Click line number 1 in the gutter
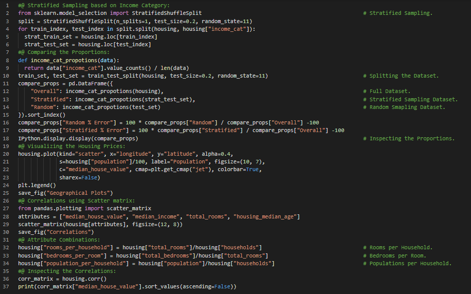This screenshot has width=471, height=294. tap(7, 5)
